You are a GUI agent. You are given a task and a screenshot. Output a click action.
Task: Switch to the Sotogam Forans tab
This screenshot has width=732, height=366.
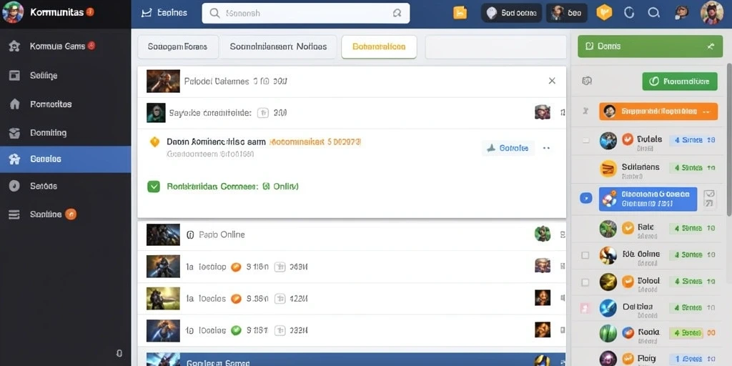tap(178, 46)
